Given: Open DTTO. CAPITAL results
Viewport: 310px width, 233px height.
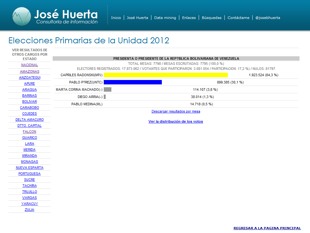Looking at the screenshot, I should (x=29, y=126).
